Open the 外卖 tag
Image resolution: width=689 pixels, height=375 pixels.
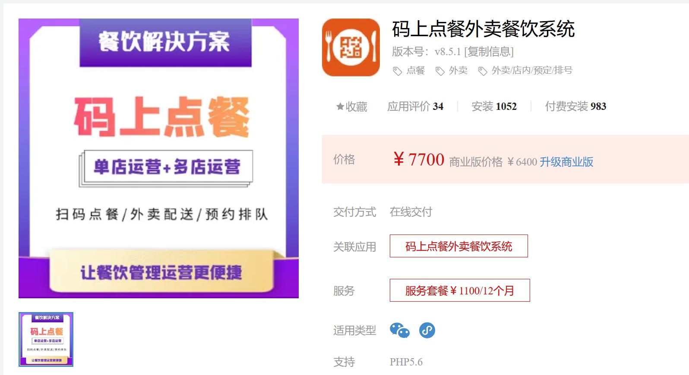[x=458, y=70]
